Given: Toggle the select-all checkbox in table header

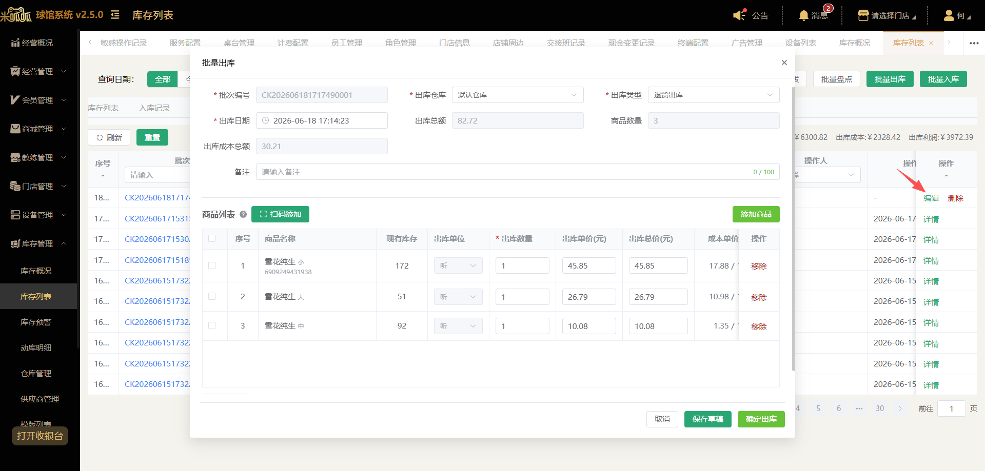Looking at the screenshot, I should click(212, 238).
